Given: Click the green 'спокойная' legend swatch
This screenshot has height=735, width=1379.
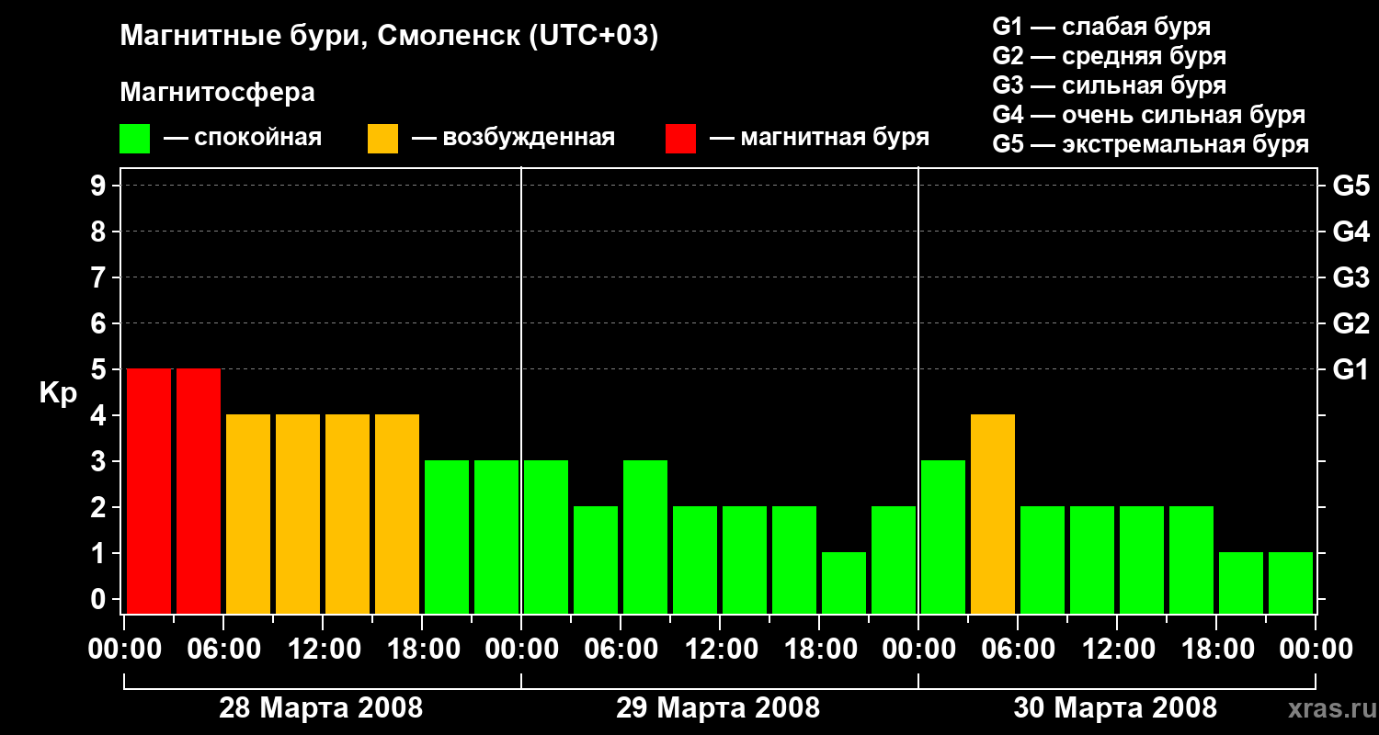Looking at the screenshot, I should point(135,139).
